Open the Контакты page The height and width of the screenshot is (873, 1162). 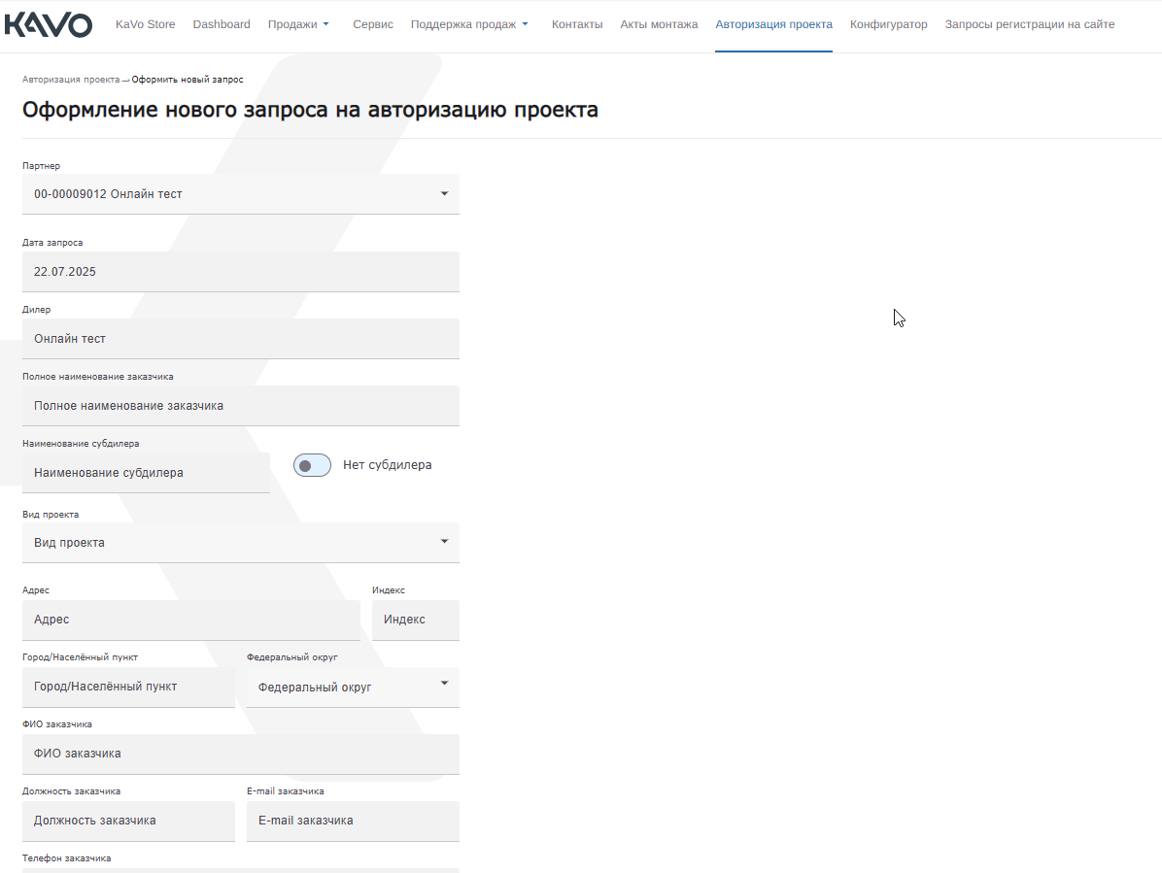coord(576,24)
